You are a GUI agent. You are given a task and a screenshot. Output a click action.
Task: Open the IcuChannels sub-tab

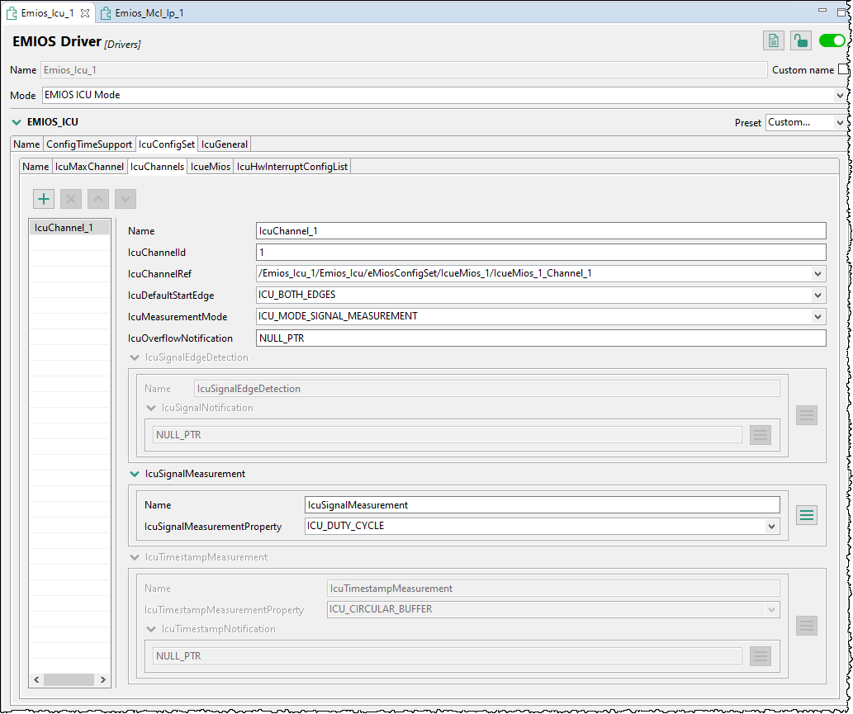pyautogui.click(x=157, y=167)
